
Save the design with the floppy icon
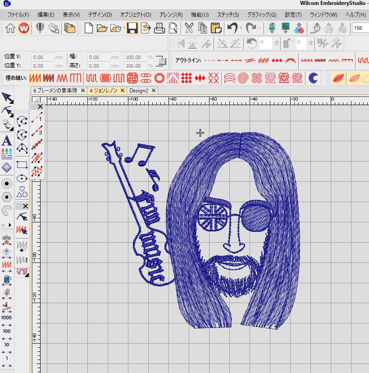pyautogui.click(x=132, y=28)
